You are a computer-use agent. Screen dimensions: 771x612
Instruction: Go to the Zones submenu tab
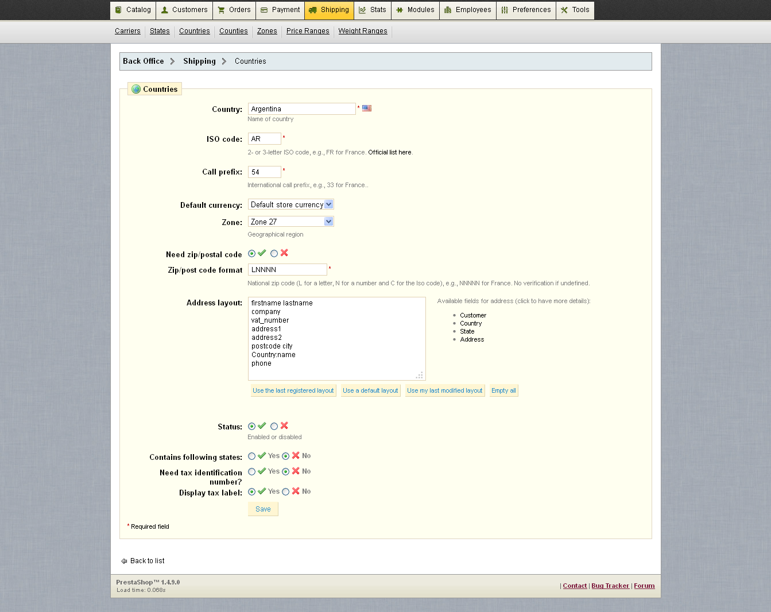(x=267, y=31)
